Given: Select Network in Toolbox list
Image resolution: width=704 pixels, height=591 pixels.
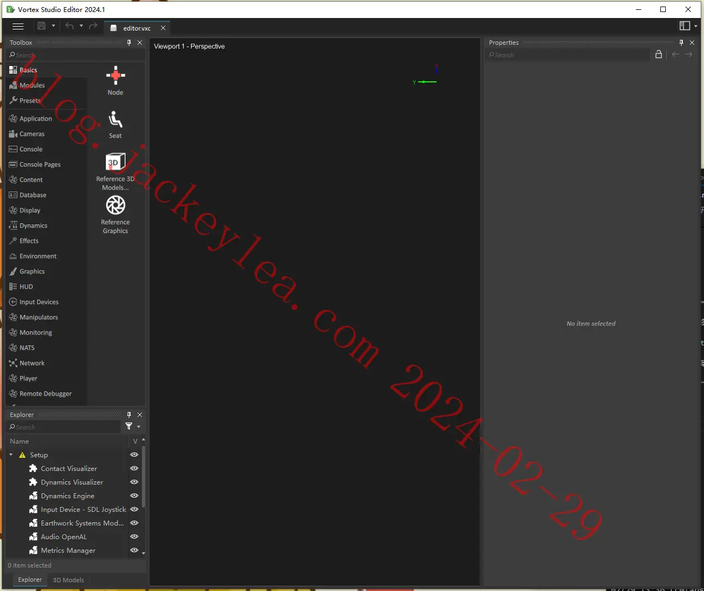Looking at the screenshot, I should pos(45,363).
